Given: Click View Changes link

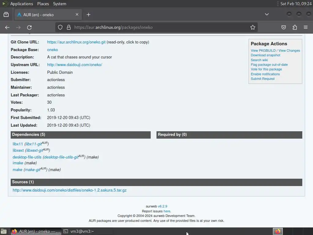Looking at the screenshot, I should (x=289, y=50).
